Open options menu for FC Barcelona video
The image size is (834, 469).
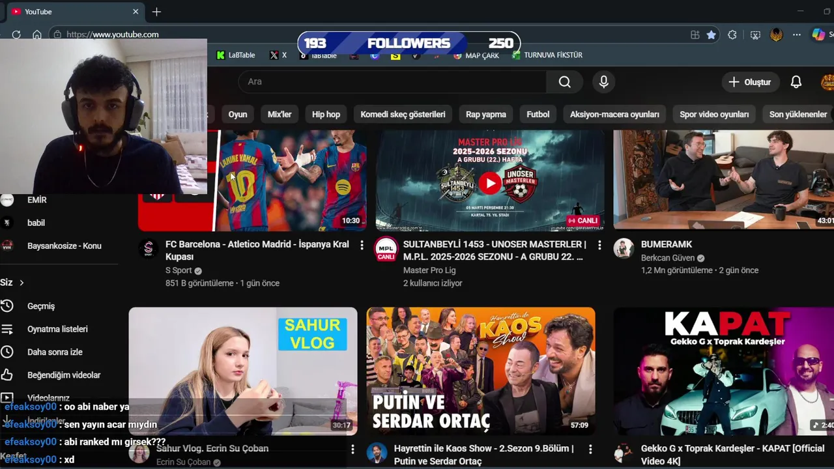362,245
